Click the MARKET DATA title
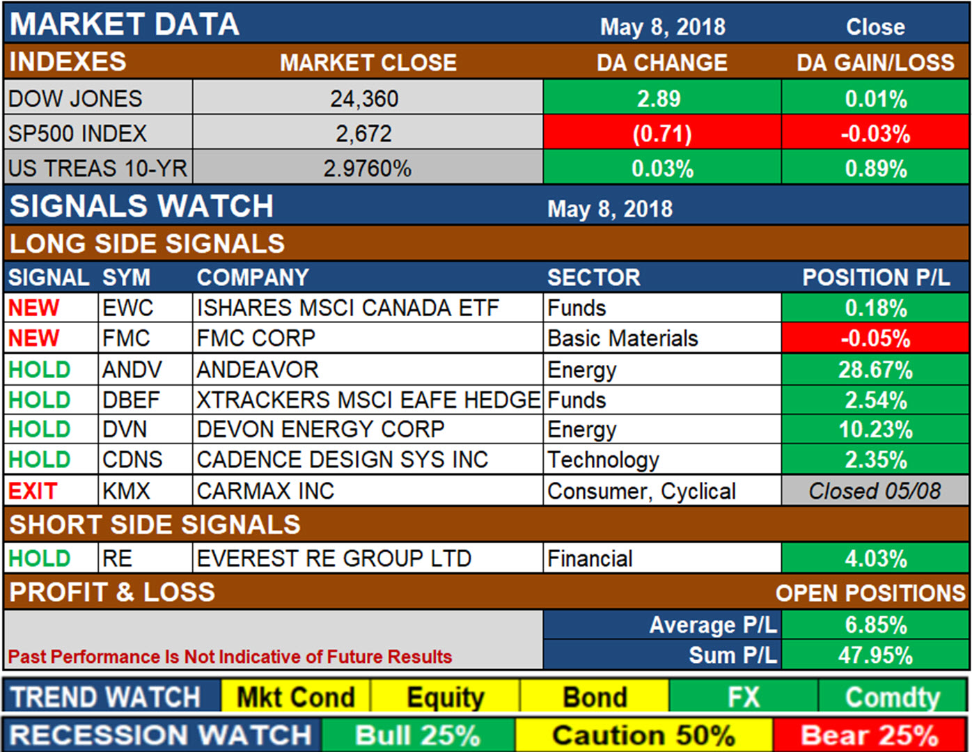 pos(125,24)
